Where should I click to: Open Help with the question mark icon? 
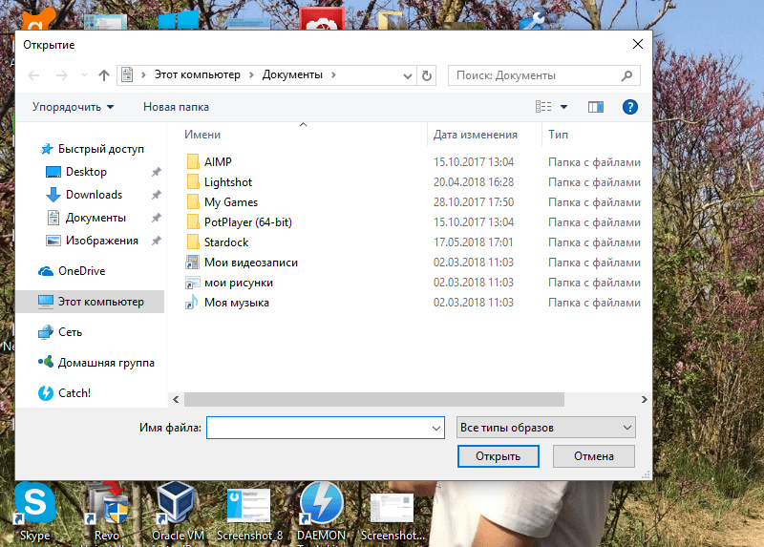(x=630, y=107)
